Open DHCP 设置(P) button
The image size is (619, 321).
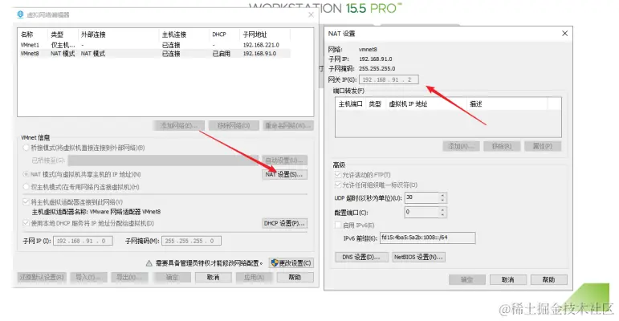pos(284,223)
